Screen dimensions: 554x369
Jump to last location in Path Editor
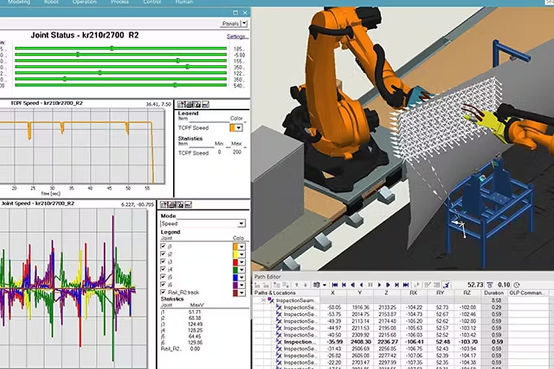(406, 285)
